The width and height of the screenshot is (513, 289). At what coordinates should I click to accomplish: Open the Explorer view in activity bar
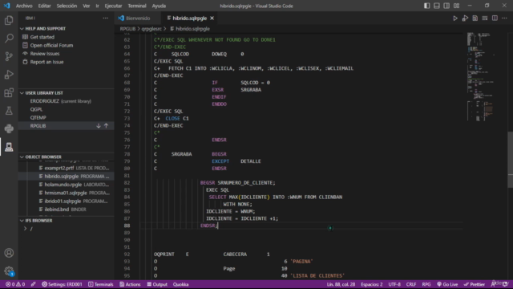(x=9, y=20)
